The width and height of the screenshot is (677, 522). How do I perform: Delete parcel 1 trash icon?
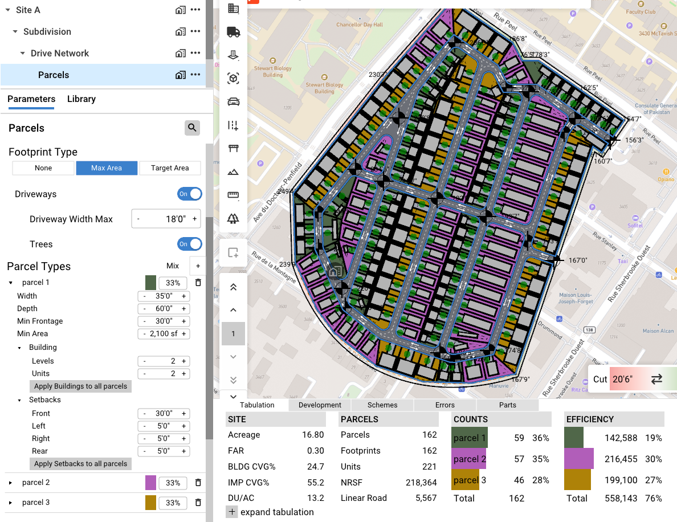pos(198,283)
